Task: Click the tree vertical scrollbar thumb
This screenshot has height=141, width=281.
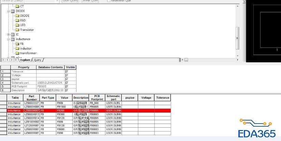Action: tap(238, 38)
